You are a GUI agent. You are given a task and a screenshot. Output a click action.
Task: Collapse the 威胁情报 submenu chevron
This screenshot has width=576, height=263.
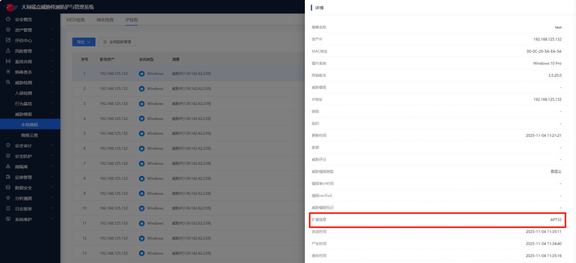coord(52,114)
